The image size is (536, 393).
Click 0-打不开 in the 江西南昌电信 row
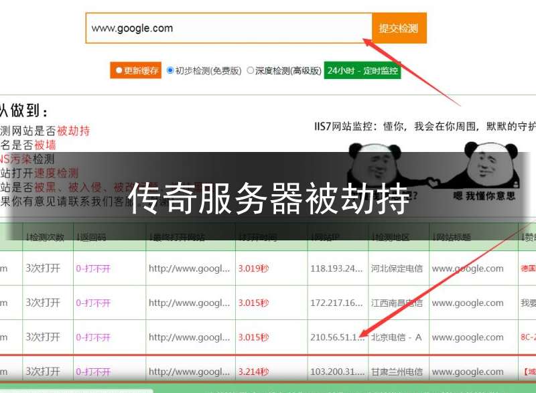click(93, 303)
